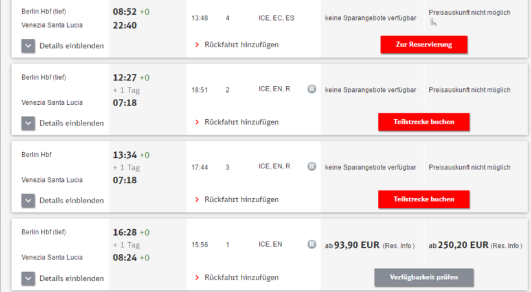Expand details chevron for 08:52 departure
The height and width of the screenshot is (292, 531).
(28, 46)
